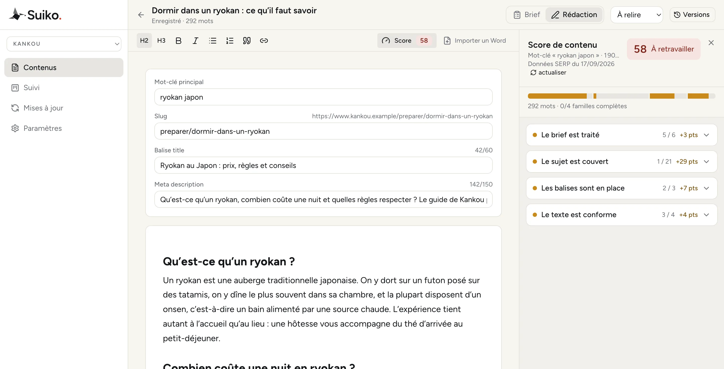Expand Le brief est traité
The height and width of the screenshot is (369, 724).
point(622,135)
